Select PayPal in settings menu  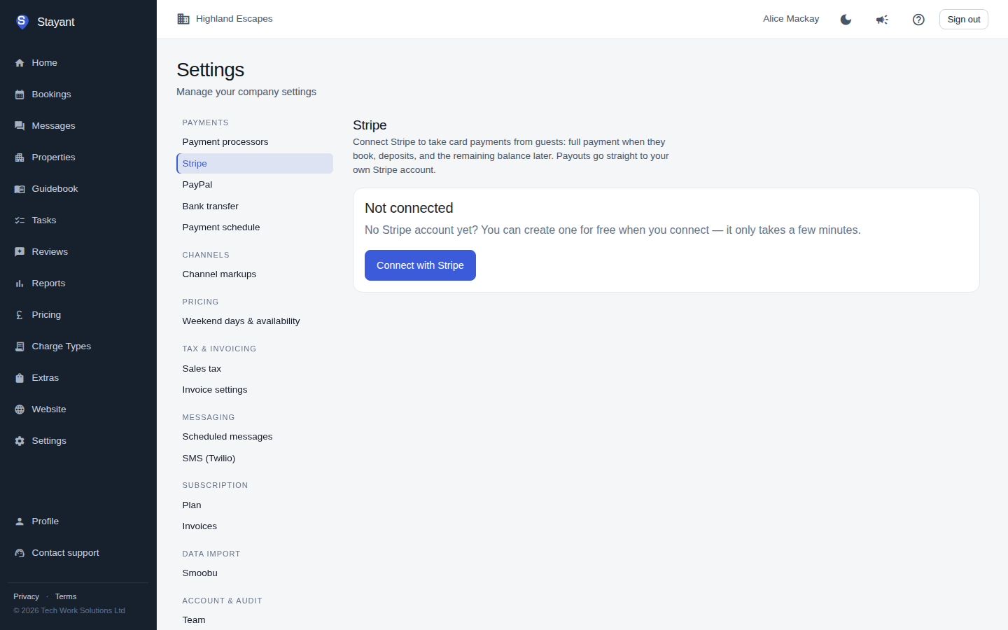(x=255, y=185)
